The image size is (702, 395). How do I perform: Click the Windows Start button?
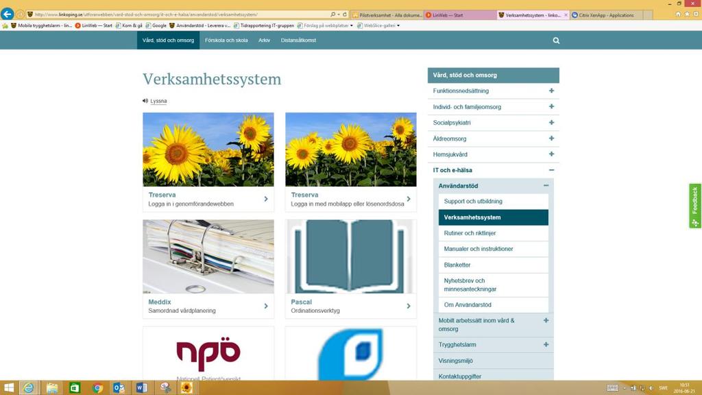point(8,388)
